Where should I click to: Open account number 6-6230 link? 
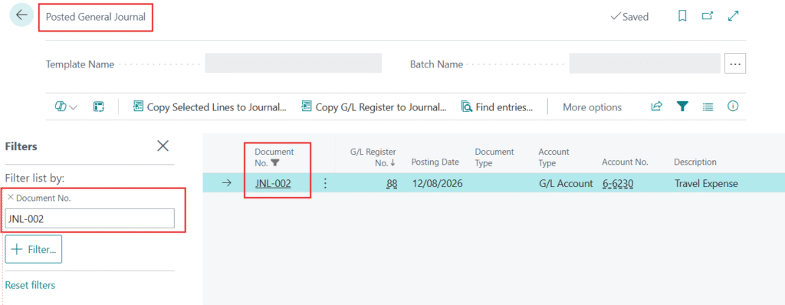point(618,183)
